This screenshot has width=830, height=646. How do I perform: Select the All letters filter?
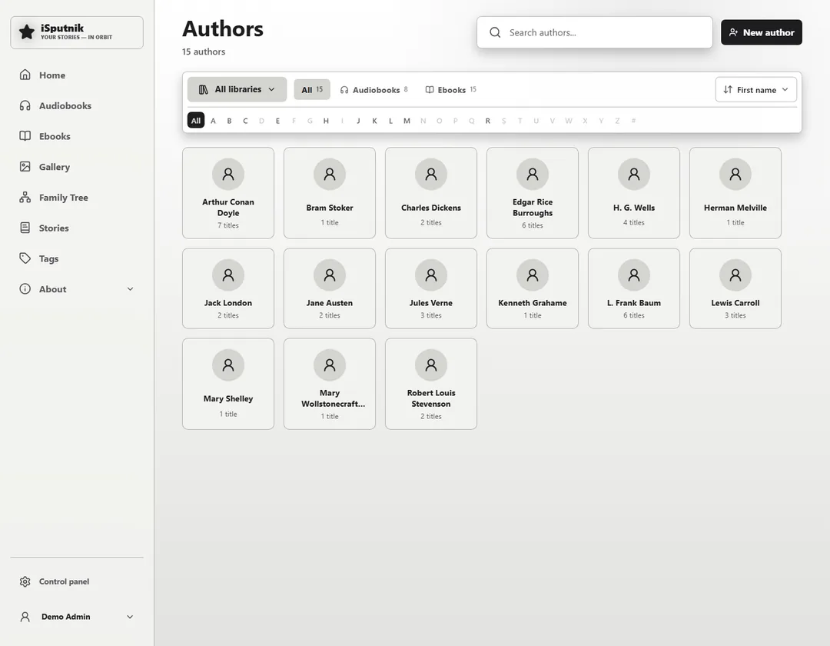(196, 120)
